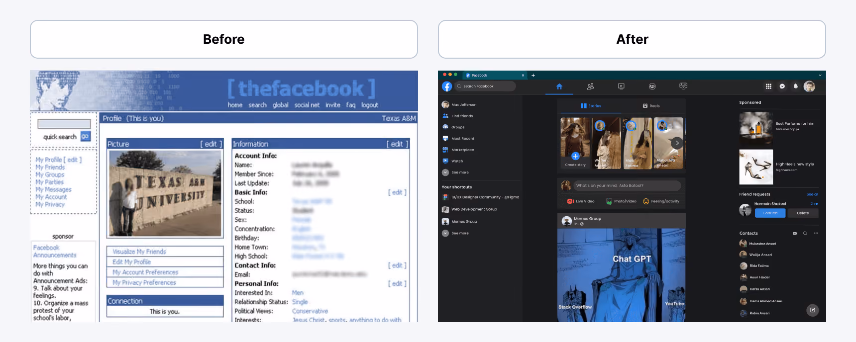856x342 pixels.
Task: Switch to the Reels tab
Action: [x=651, y=106]
